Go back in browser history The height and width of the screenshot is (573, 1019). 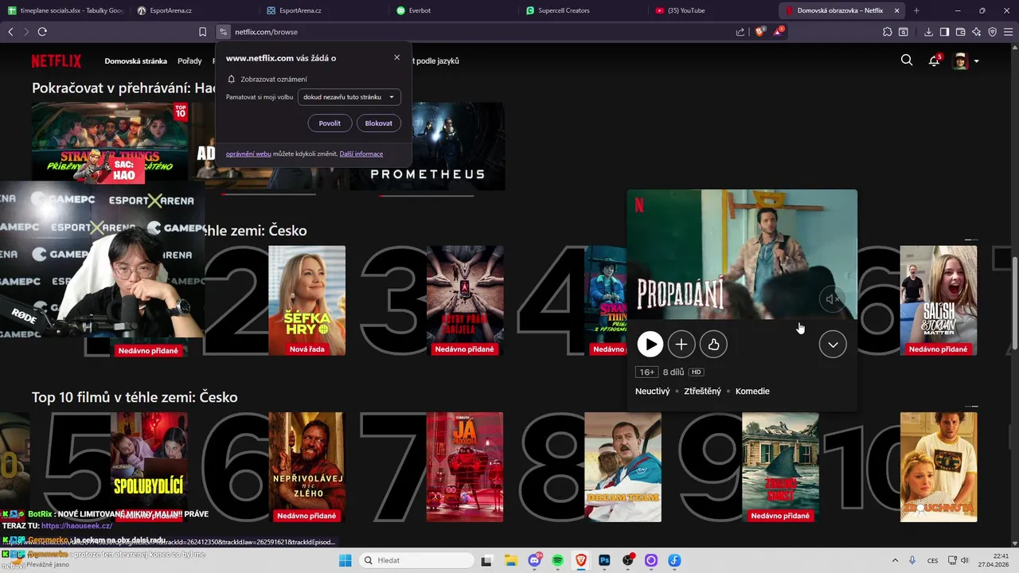[x=10, y=32]
